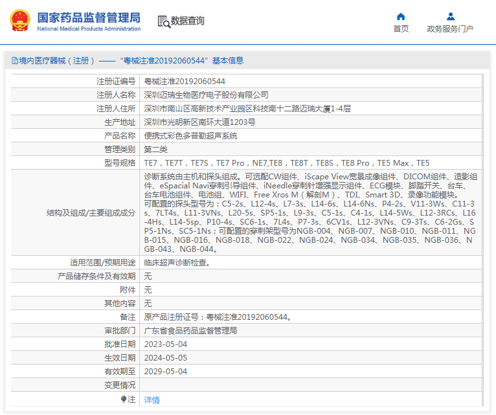The height and width of the screenshot is (415, 496).
Task: Select 临床超声诊断检查。 value
Action: point(177,263)
